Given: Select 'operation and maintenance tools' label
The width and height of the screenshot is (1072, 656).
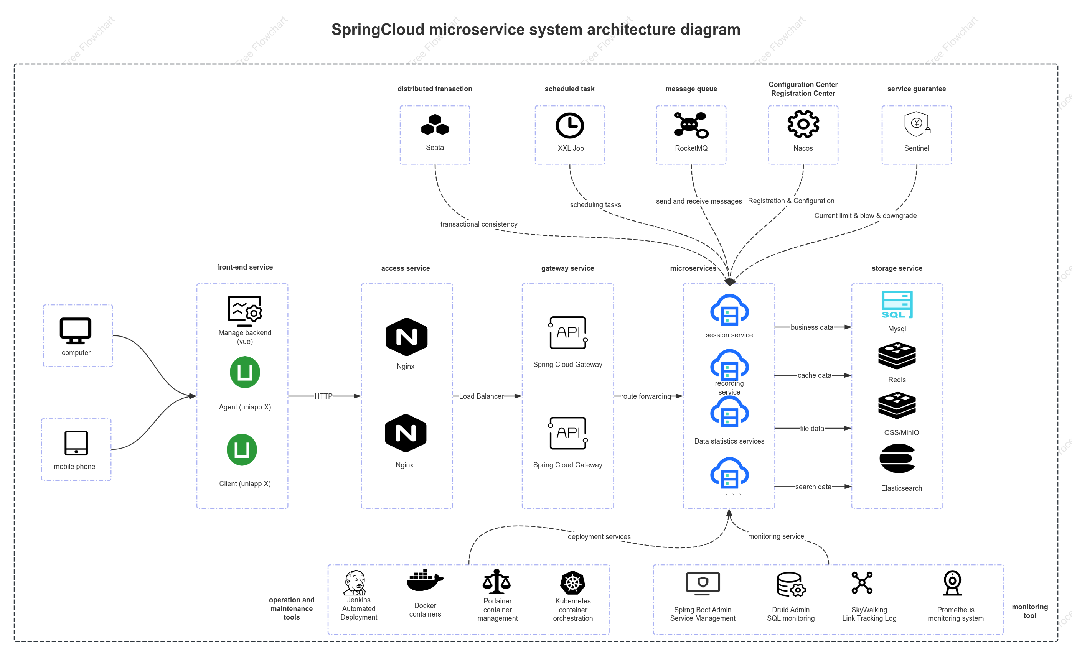Looking at the screenshot, I should pyautogui.click(x=292, y=608).
